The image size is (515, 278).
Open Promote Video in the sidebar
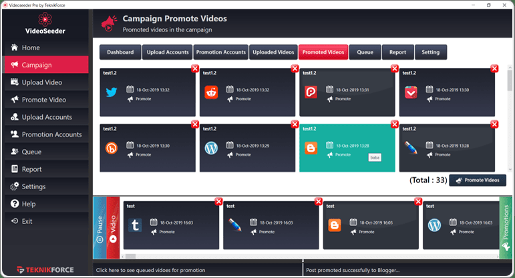(46, 100)
